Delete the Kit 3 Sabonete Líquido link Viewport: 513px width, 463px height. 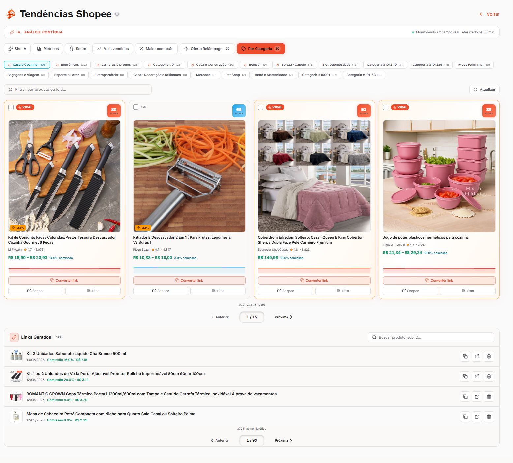coord(489,356)
